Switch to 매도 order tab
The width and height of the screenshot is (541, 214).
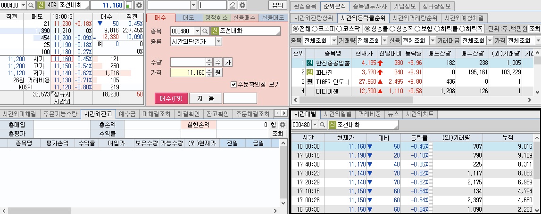188,18
